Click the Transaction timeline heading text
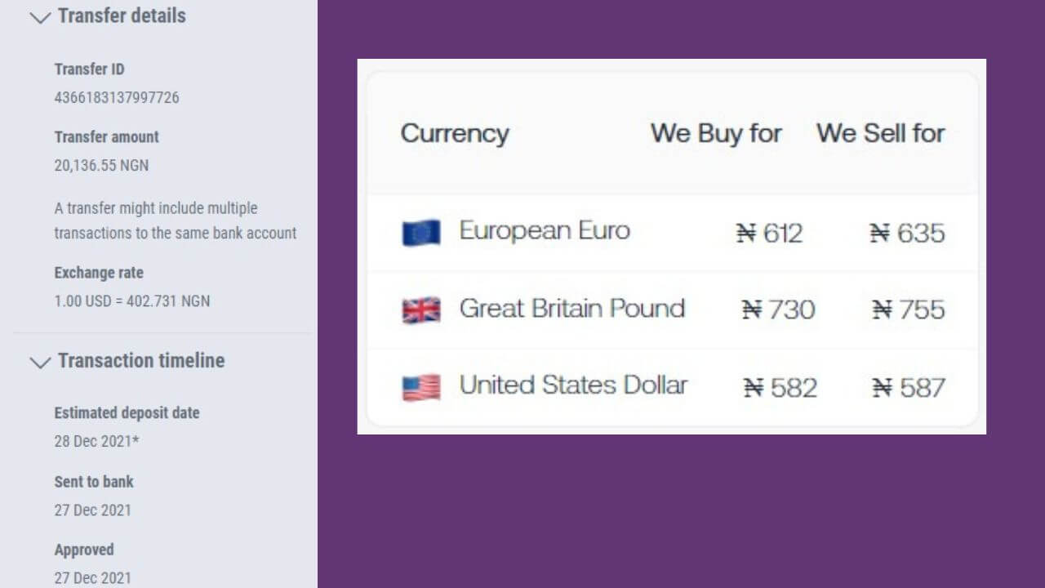1045x588 pixels. pyautogui.click(x=141, y=360)
